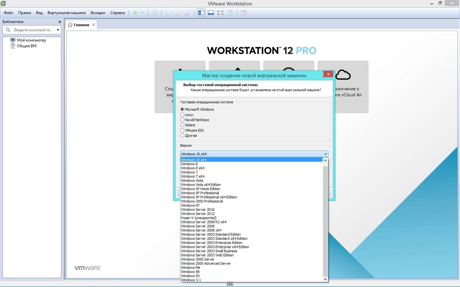Close the New VM wizard dialog
Image resolution: width=460 pixels, height=287 pixels.
pyautogui.click(x=328, y=74)
